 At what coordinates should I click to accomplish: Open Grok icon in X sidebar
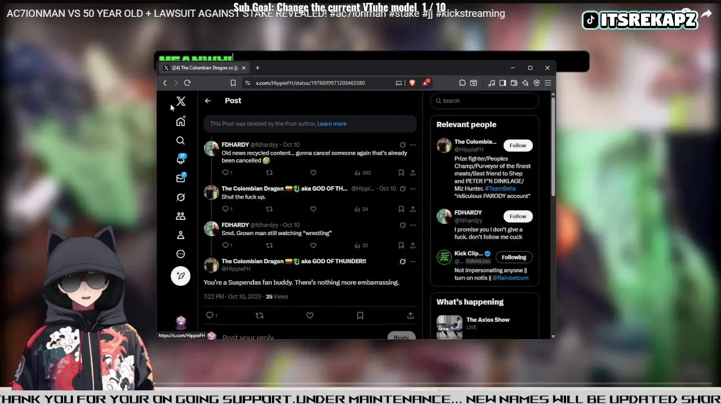(180, 197)
